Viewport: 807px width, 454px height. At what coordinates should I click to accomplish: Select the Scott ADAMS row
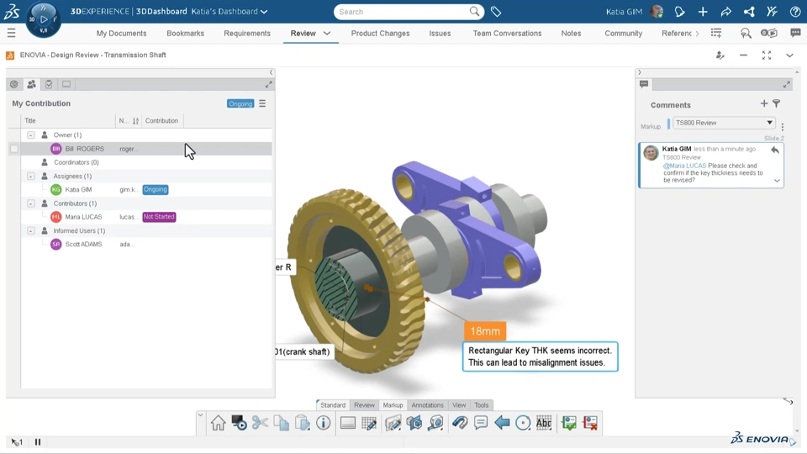click(x=146, y=245)
